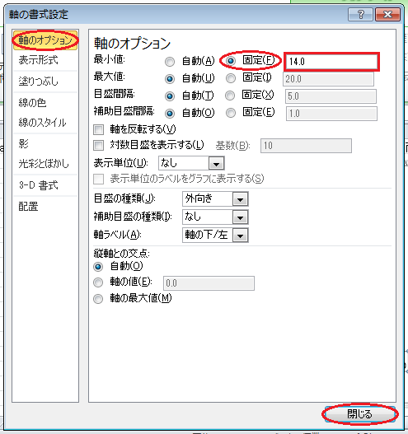Viewport: 408px width, 434px height.
Task: Set 最小値 to 固定(F)
Action: tap(231, 61)
